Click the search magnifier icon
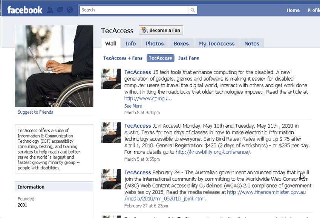 (x=193, y=10)
